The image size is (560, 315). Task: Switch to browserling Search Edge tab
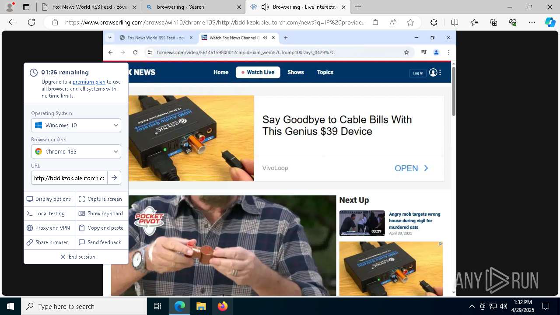pos(193,7)
